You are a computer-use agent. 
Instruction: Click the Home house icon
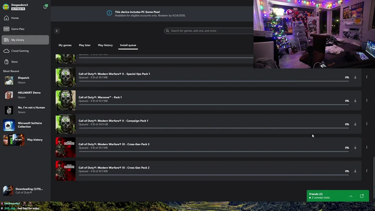click(6, 18)
